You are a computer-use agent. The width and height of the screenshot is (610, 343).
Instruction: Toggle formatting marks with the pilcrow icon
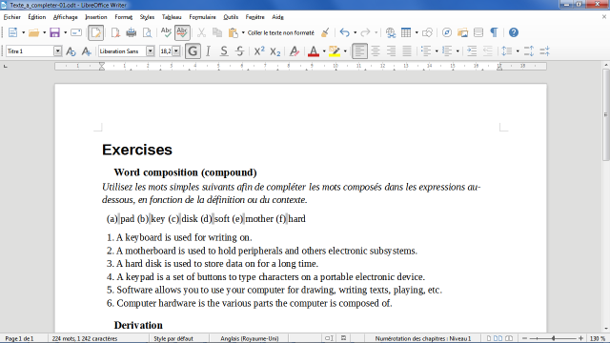click(494, 32)
